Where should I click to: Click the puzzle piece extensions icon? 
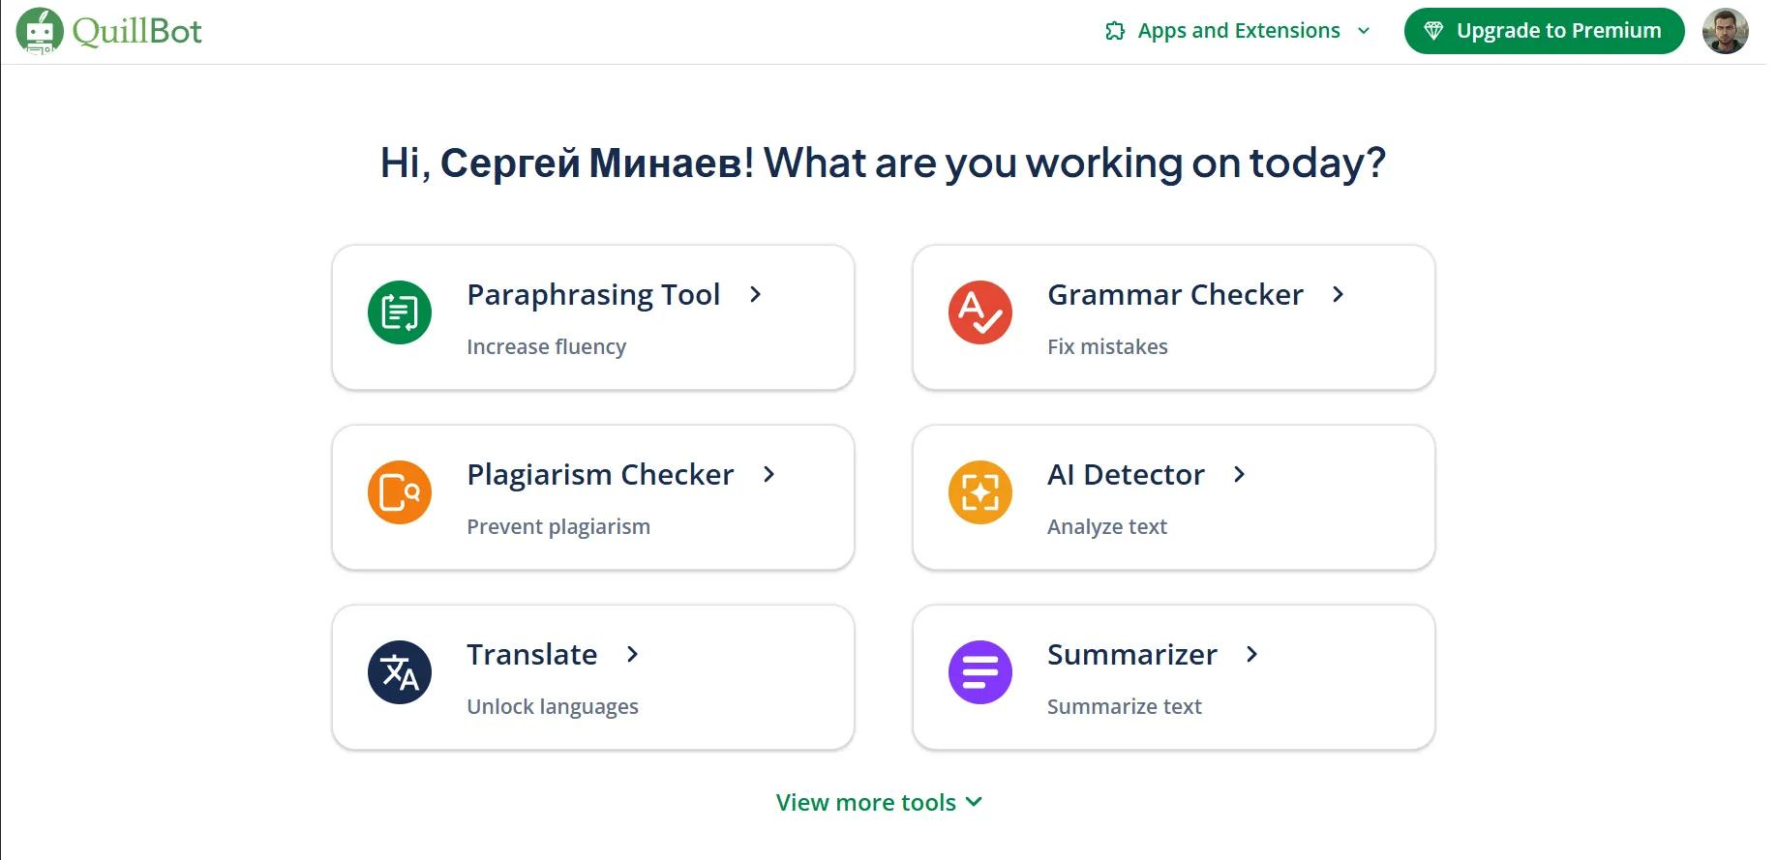pyautogui.click(x=1115, y=31)
